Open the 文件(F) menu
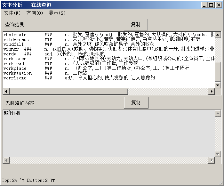The height and width of the screenshot is (186, 224). coord(12,13)
